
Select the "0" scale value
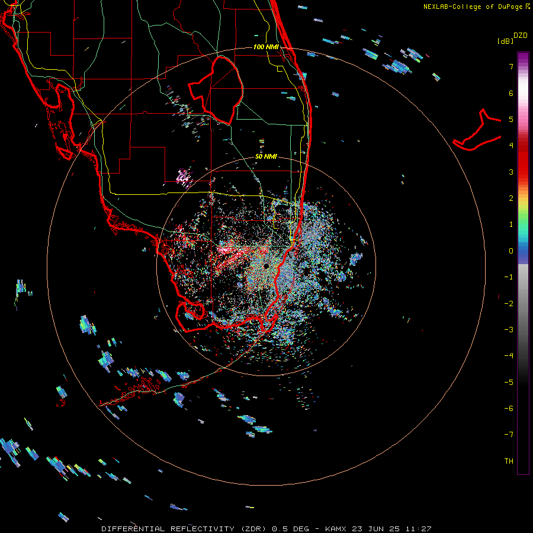[511, 251]
